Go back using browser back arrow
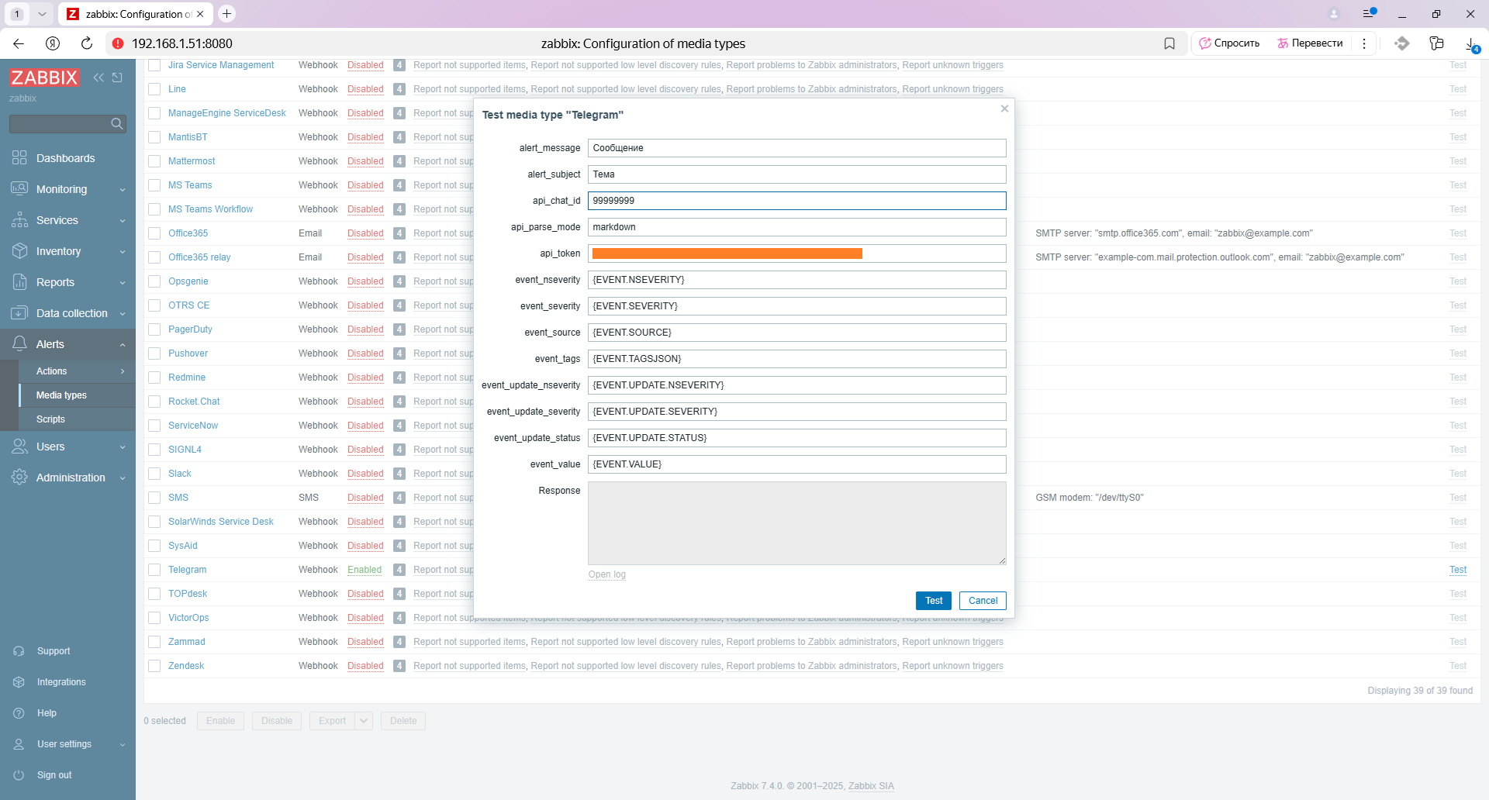This screenshot has height=800, width=1489. click(19, 43)
